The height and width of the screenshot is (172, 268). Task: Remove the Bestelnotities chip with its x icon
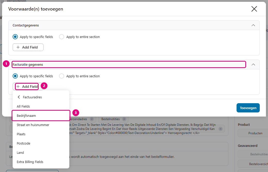tap(124, 119)
